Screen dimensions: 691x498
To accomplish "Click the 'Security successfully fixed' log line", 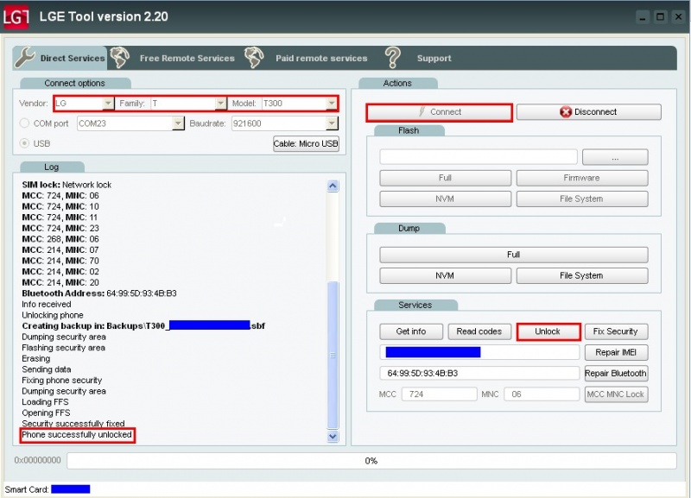I will tap(73, 424).
